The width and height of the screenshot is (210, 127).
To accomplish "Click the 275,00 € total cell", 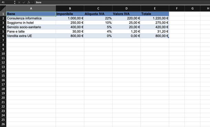I will pyautogui.click(x=155, y=23).
